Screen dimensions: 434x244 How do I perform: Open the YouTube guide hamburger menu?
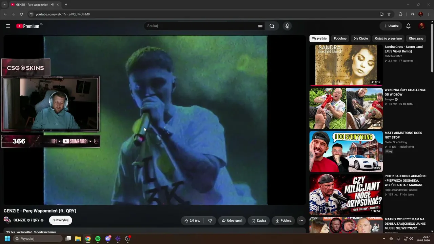8,26
